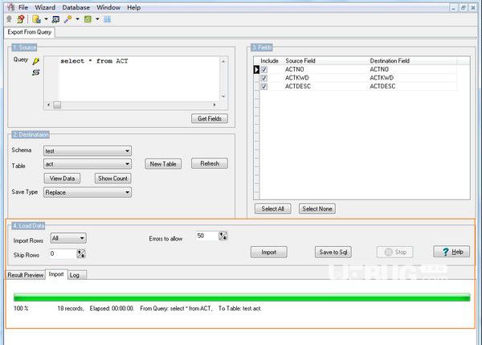Click the red pin toolbar icon
Screen dimensions: 482x345
(x=21, y=19)
